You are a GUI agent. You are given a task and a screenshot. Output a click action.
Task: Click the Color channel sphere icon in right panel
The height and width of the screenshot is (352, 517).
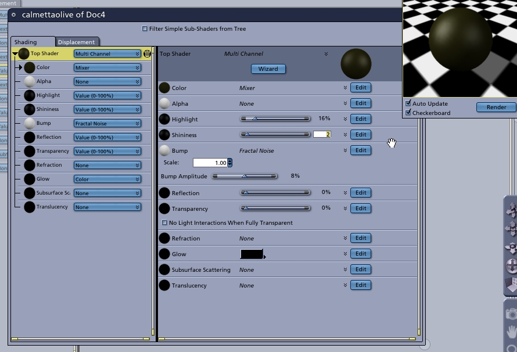[x=164, y=88]
